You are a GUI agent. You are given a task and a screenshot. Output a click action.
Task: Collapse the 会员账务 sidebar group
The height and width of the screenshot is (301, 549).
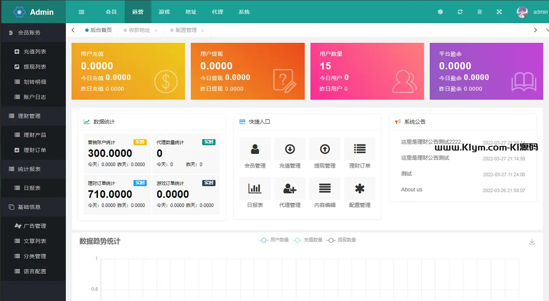pyautogui.click(x=33, y=32)
